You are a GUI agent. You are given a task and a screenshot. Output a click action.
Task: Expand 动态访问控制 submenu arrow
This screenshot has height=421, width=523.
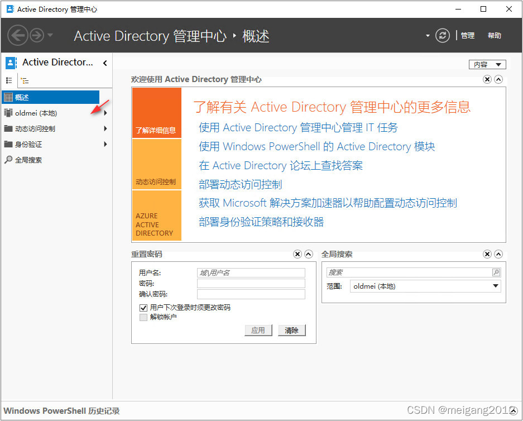105,128
